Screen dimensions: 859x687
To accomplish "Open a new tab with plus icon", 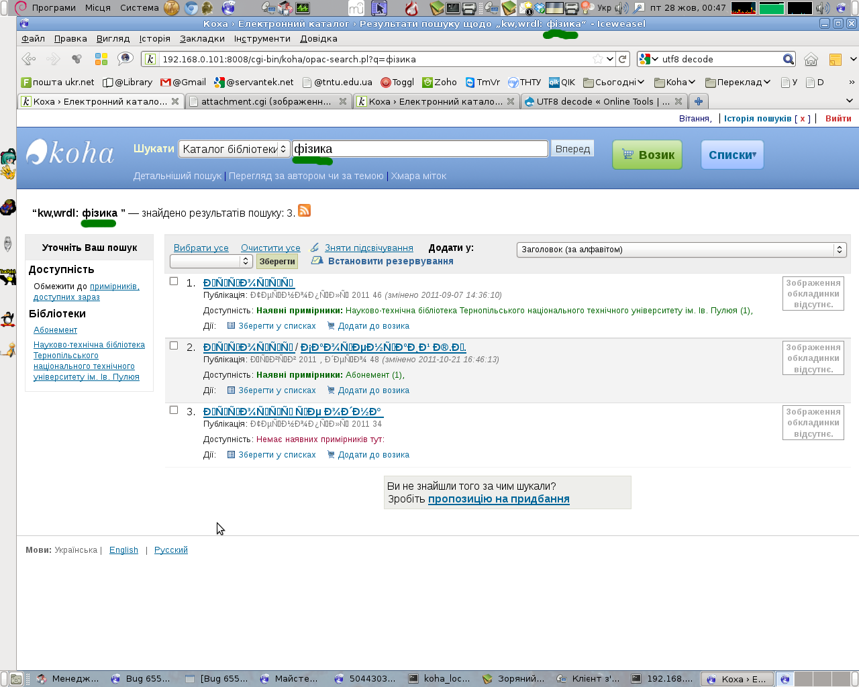I will tap(699, 101).
